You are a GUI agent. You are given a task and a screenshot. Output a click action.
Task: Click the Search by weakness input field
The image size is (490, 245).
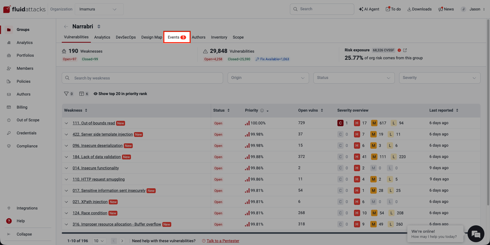coord(142,78)
